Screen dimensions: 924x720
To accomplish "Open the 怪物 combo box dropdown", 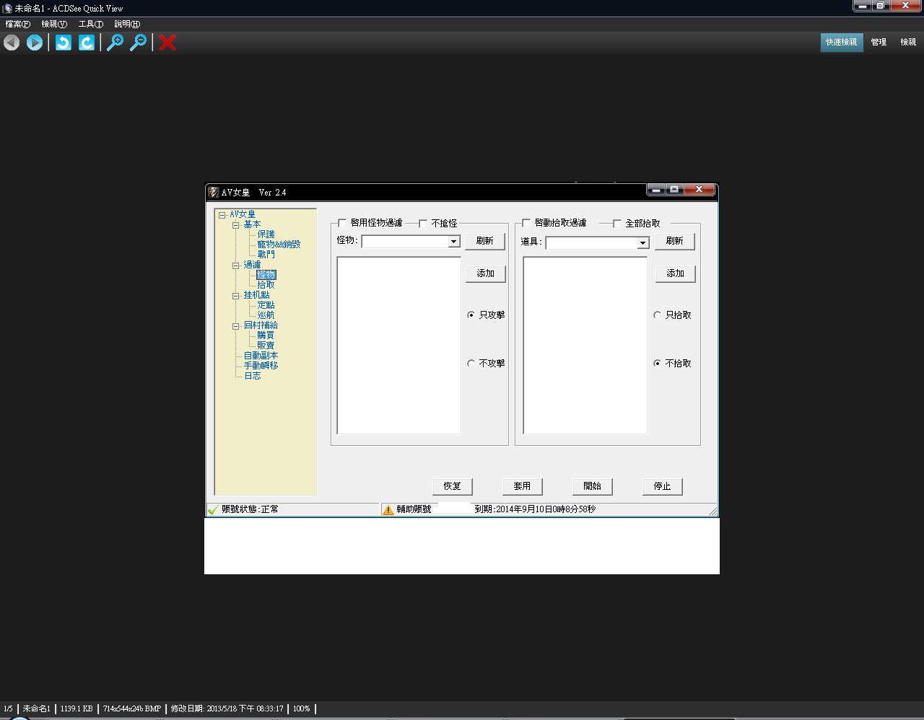I will (454, 242).
